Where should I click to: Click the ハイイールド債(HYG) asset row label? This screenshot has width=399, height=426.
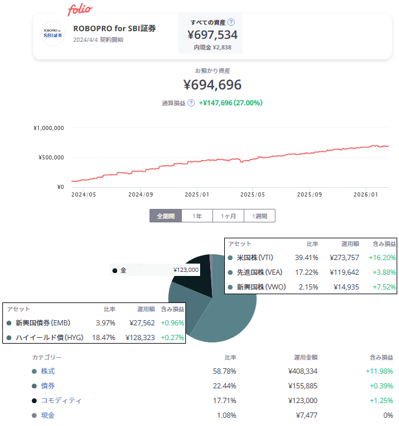click(x=49, y=337)
